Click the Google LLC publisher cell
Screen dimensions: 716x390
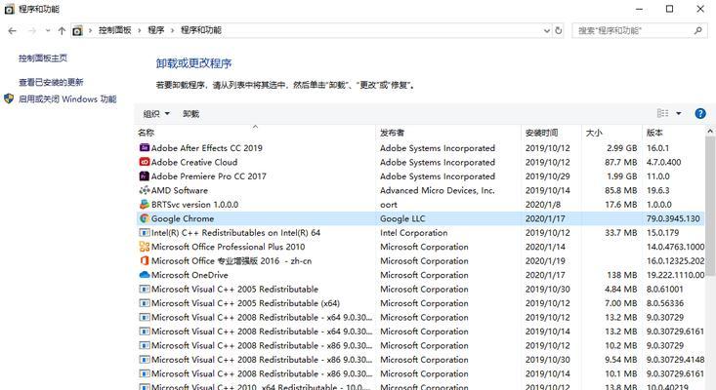click(x=402, y=218)
